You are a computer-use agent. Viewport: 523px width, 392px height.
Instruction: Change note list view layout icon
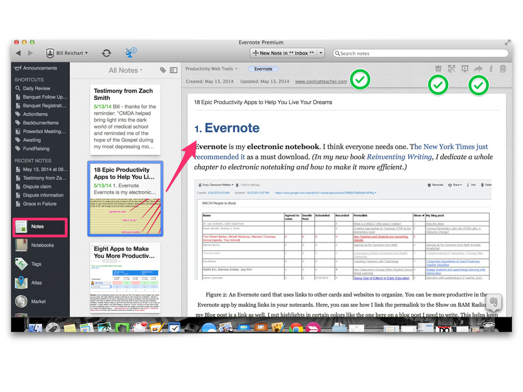click(x=174, y=70)
